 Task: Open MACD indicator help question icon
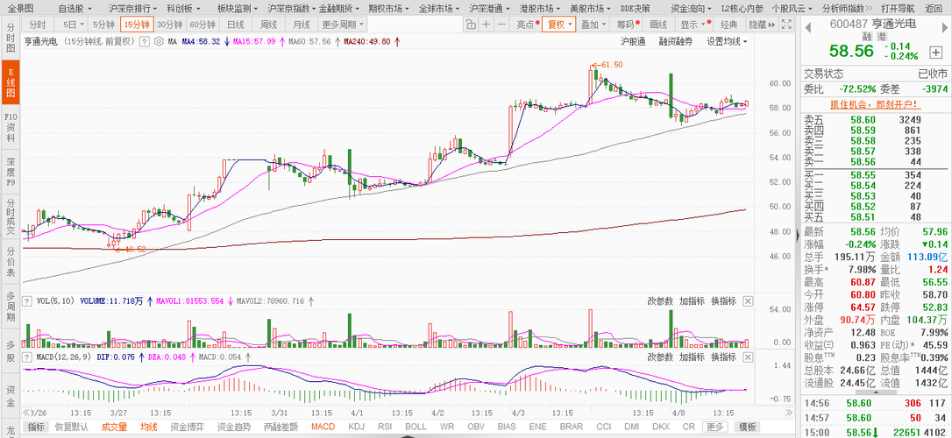click(x=26, y=357)
